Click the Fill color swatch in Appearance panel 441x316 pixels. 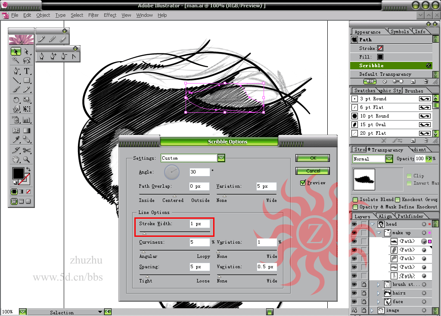[x=380, y=57]
